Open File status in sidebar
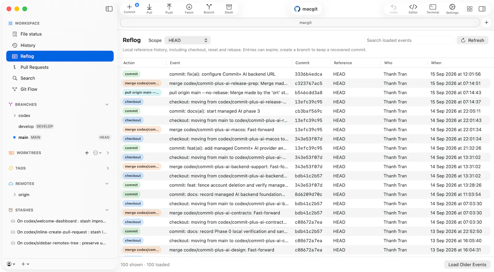The image size is (494, 272). click(x=60, y=34)
